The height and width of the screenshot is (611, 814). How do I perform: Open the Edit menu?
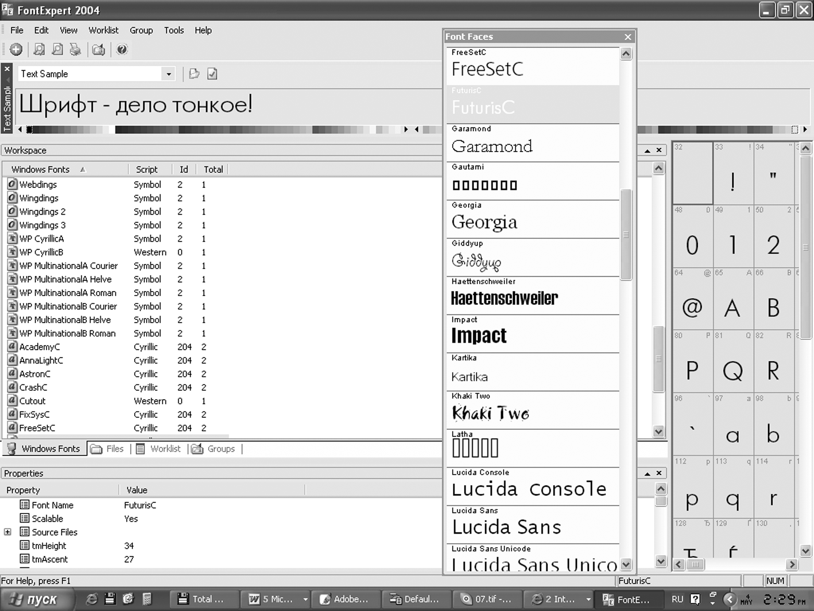tap(41, 30)
